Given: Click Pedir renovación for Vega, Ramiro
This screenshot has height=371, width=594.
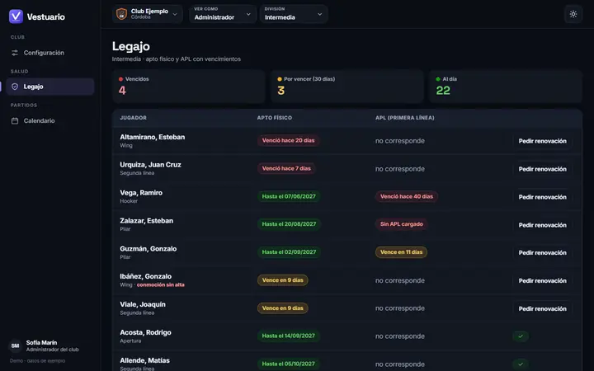Looking at the screenshot, I should (x=543, y=197).
